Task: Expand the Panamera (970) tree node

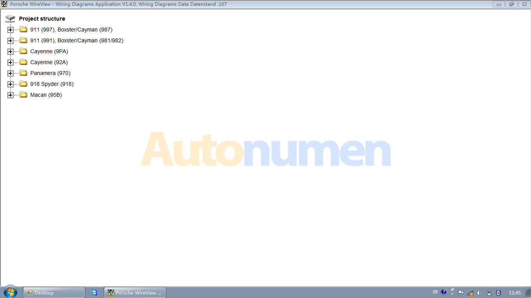Action: click(x=11, y=73)
